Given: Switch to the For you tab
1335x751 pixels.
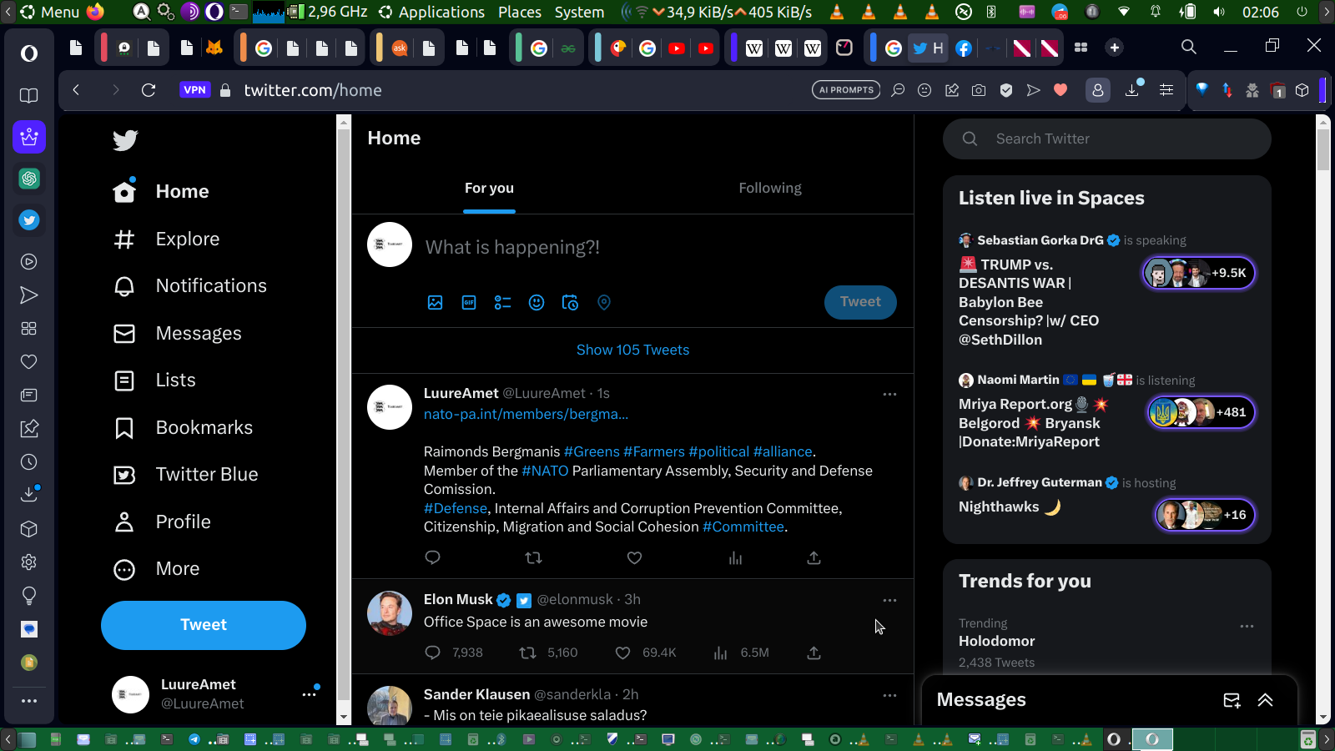Looking at the screenshot, I should 489,189.
